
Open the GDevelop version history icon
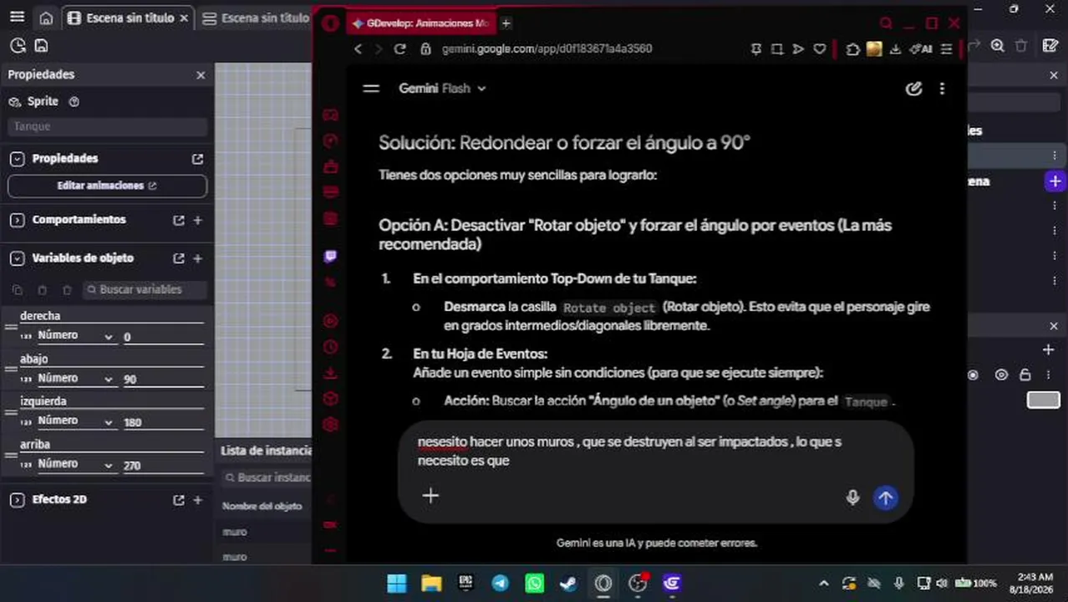18,46
